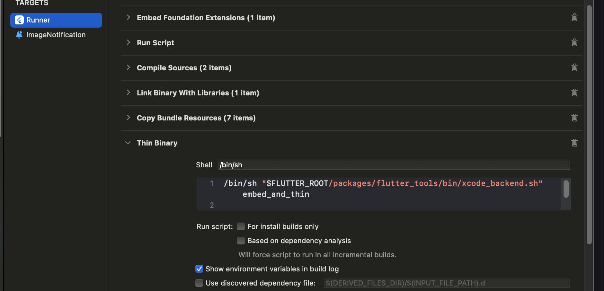Trash the Copy Bundle Resources phase
Viewport: 604px width, 291px height.
tap(574, 118)
